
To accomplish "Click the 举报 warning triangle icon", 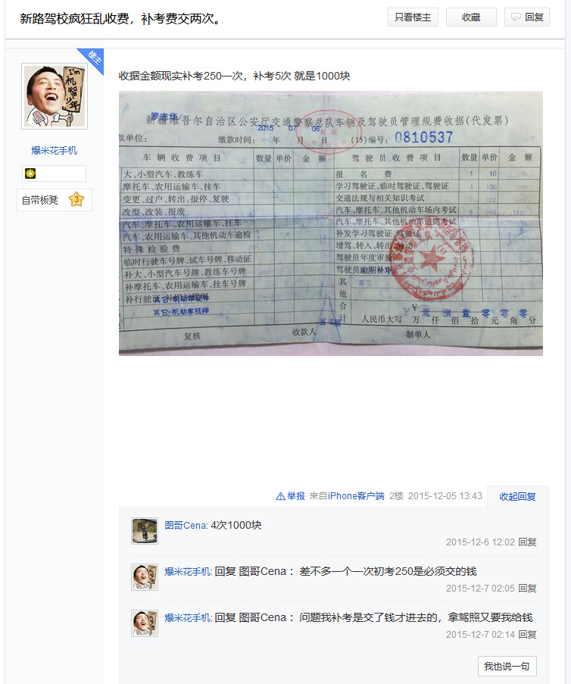I will [x=280, y=496].
